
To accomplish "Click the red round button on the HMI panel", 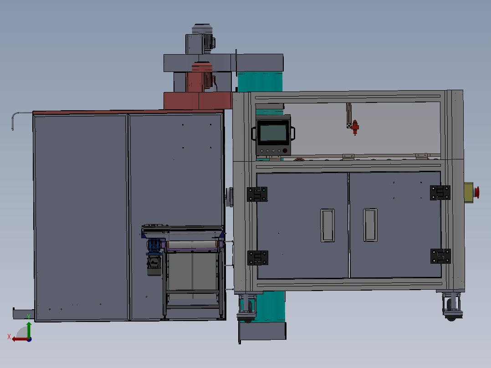I will [285, 151].
